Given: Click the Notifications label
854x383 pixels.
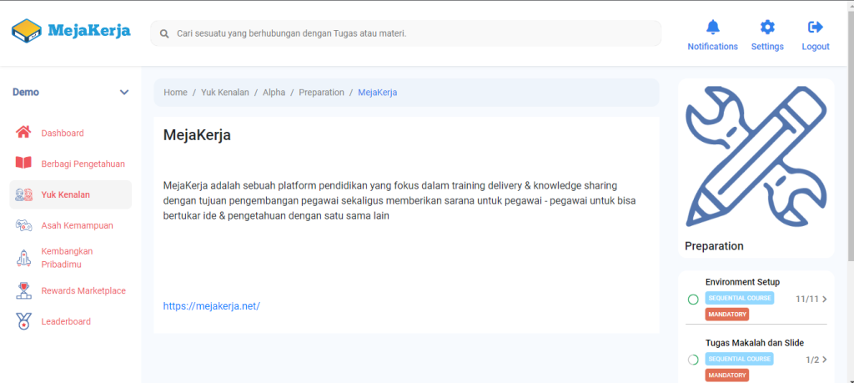Looking at the screenshot, I should pos(712,46).
